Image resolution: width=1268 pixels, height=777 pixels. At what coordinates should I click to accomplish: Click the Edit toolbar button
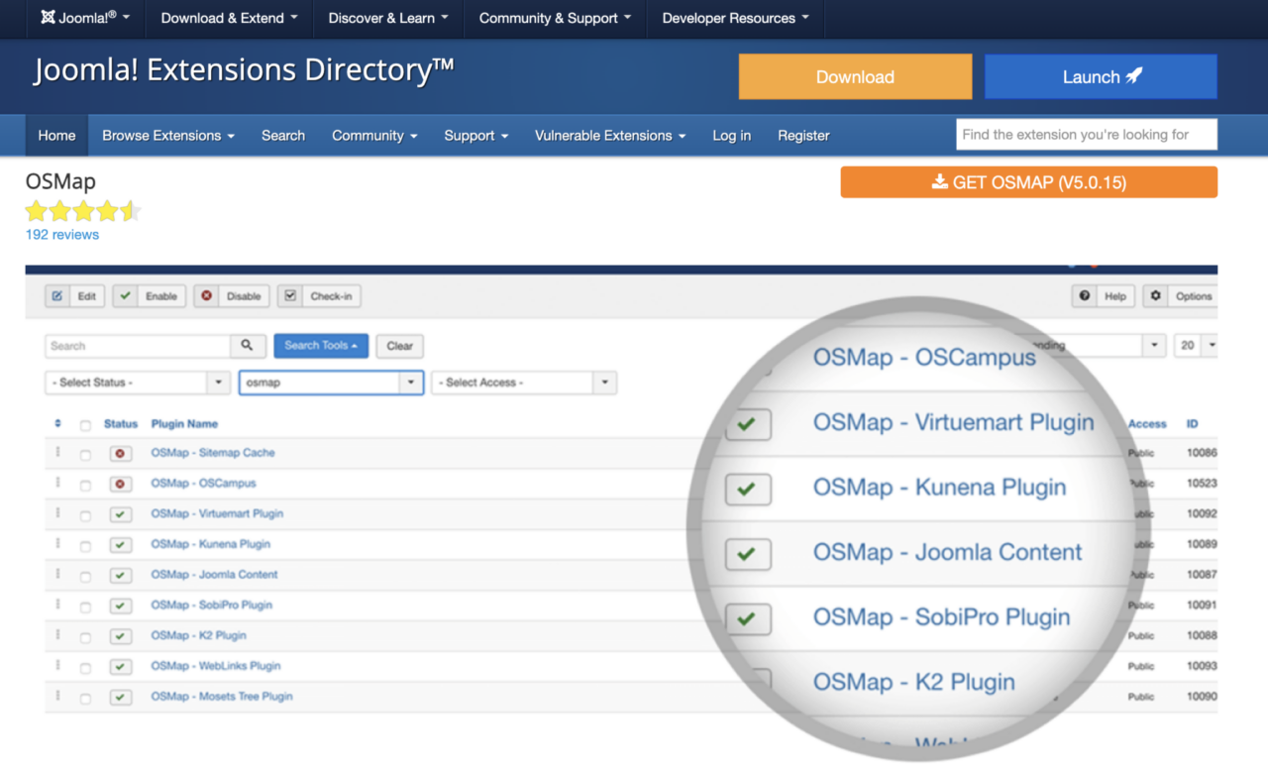(76, 295)
